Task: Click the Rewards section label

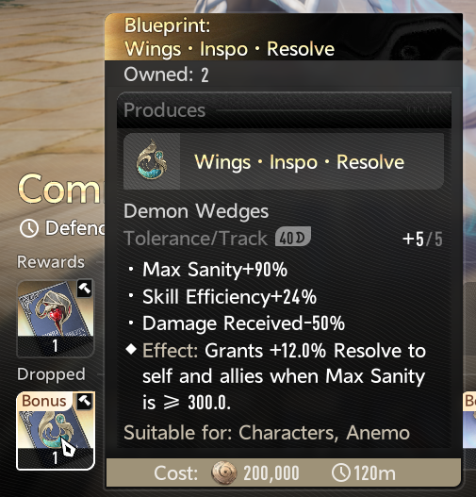Action: point(51,262)
